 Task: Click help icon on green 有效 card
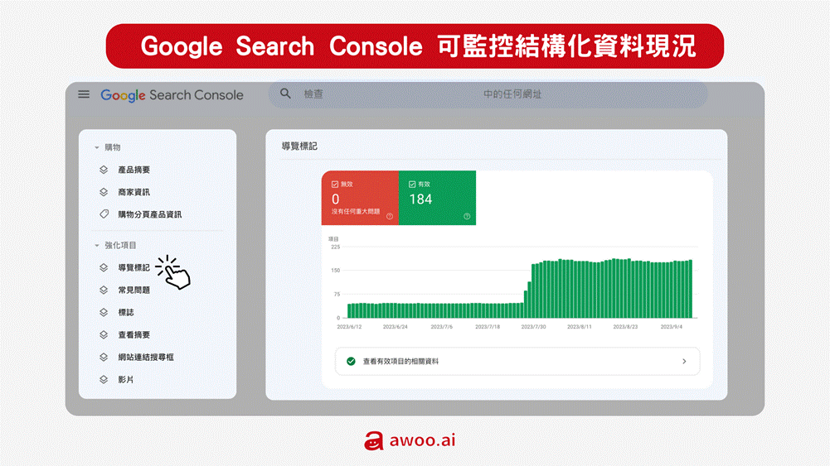coord(467,216)
